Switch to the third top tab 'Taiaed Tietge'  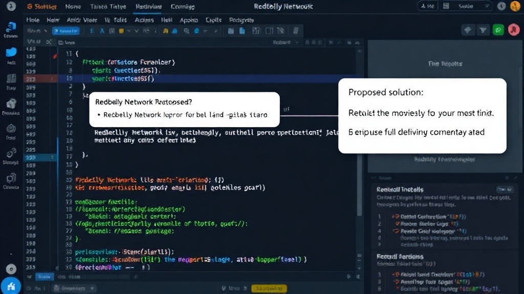click(108, 6)
